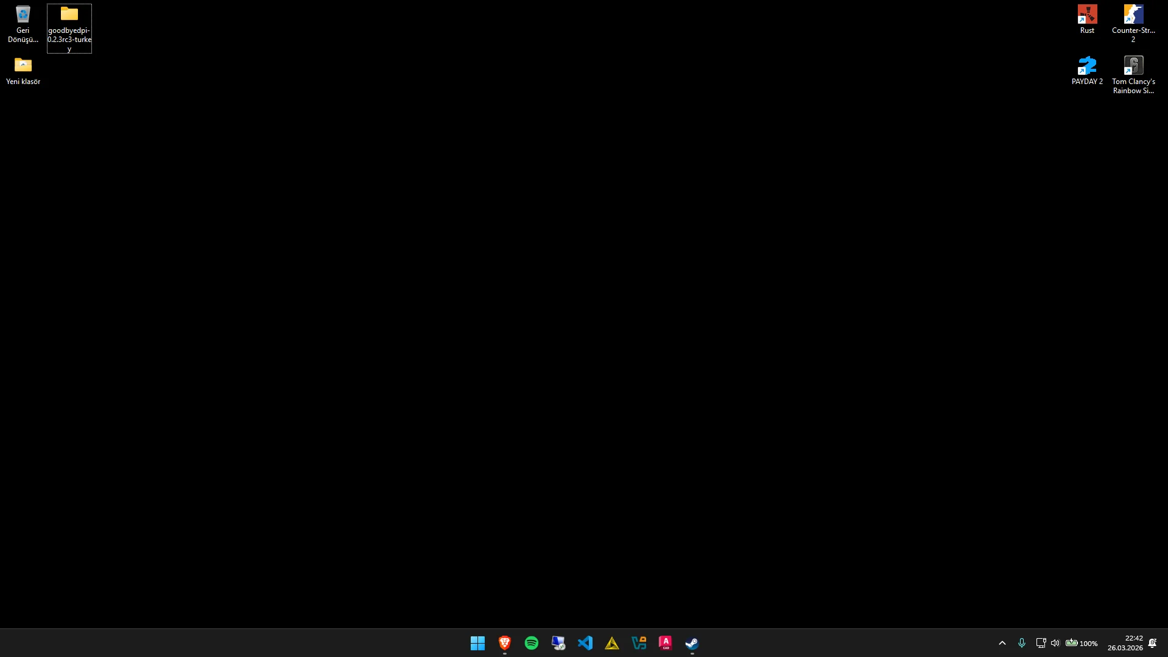Open Remote Desktop Connection from the taskbar

[x=558, y=642]
